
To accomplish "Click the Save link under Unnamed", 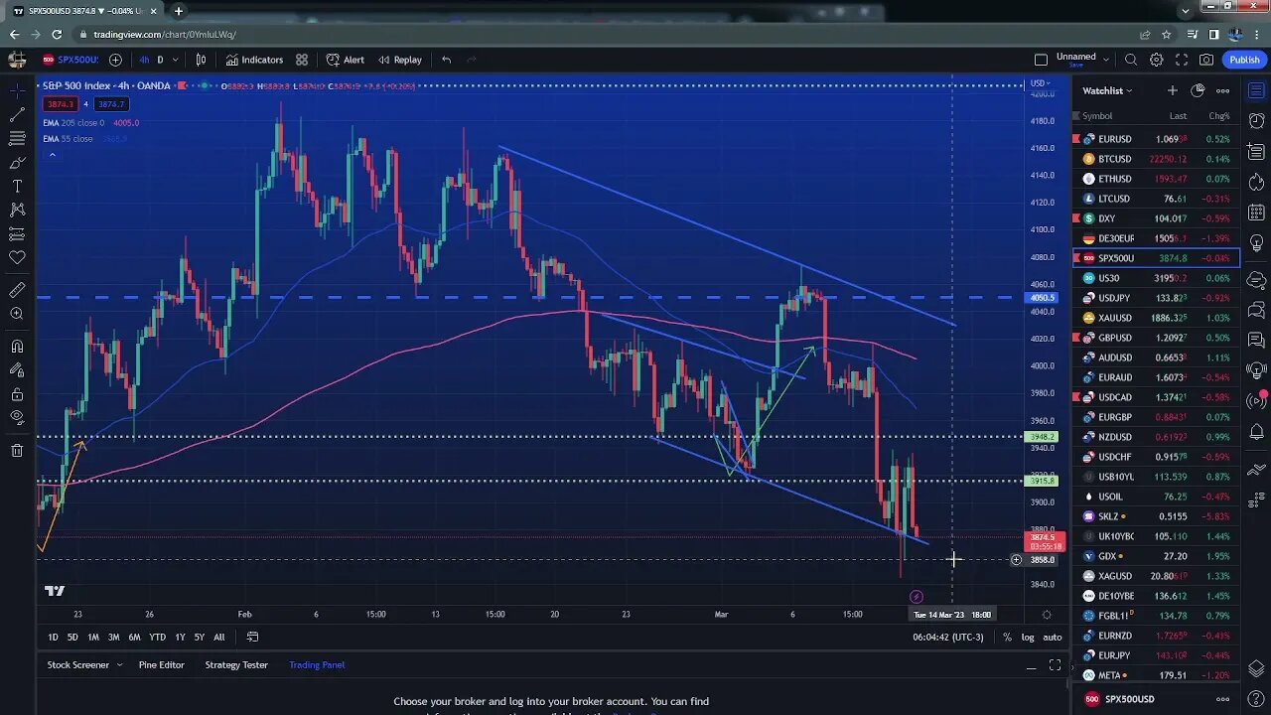I will [x=1076, y=66].
